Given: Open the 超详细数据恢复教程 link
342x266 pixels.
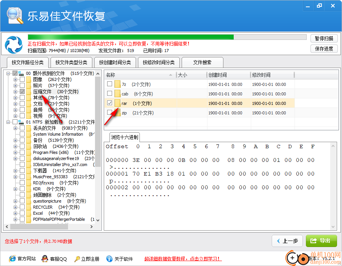Looking at the screenshot, I should point(183,259).
